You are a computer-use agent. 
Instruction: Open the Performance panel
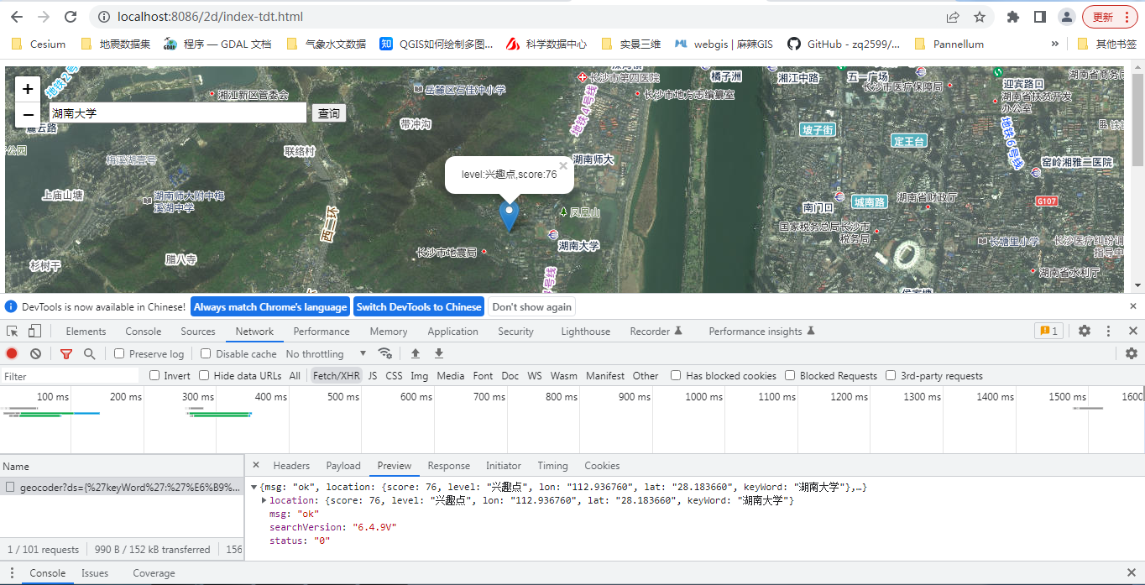[322, 331]
